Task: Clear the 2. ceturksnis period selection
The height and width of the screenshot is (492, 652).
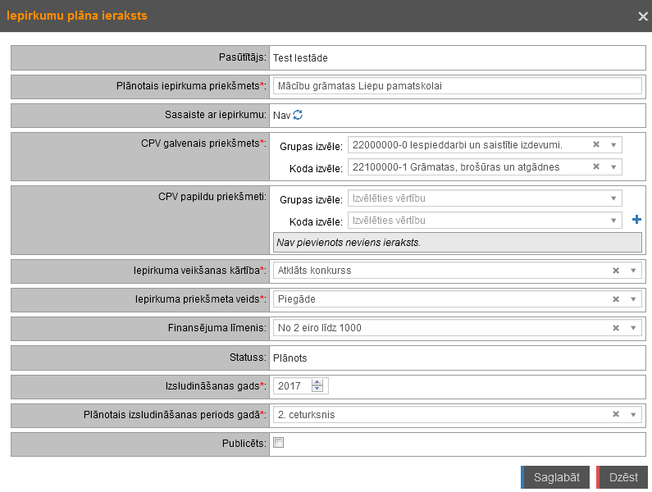Action: [615, 415]
